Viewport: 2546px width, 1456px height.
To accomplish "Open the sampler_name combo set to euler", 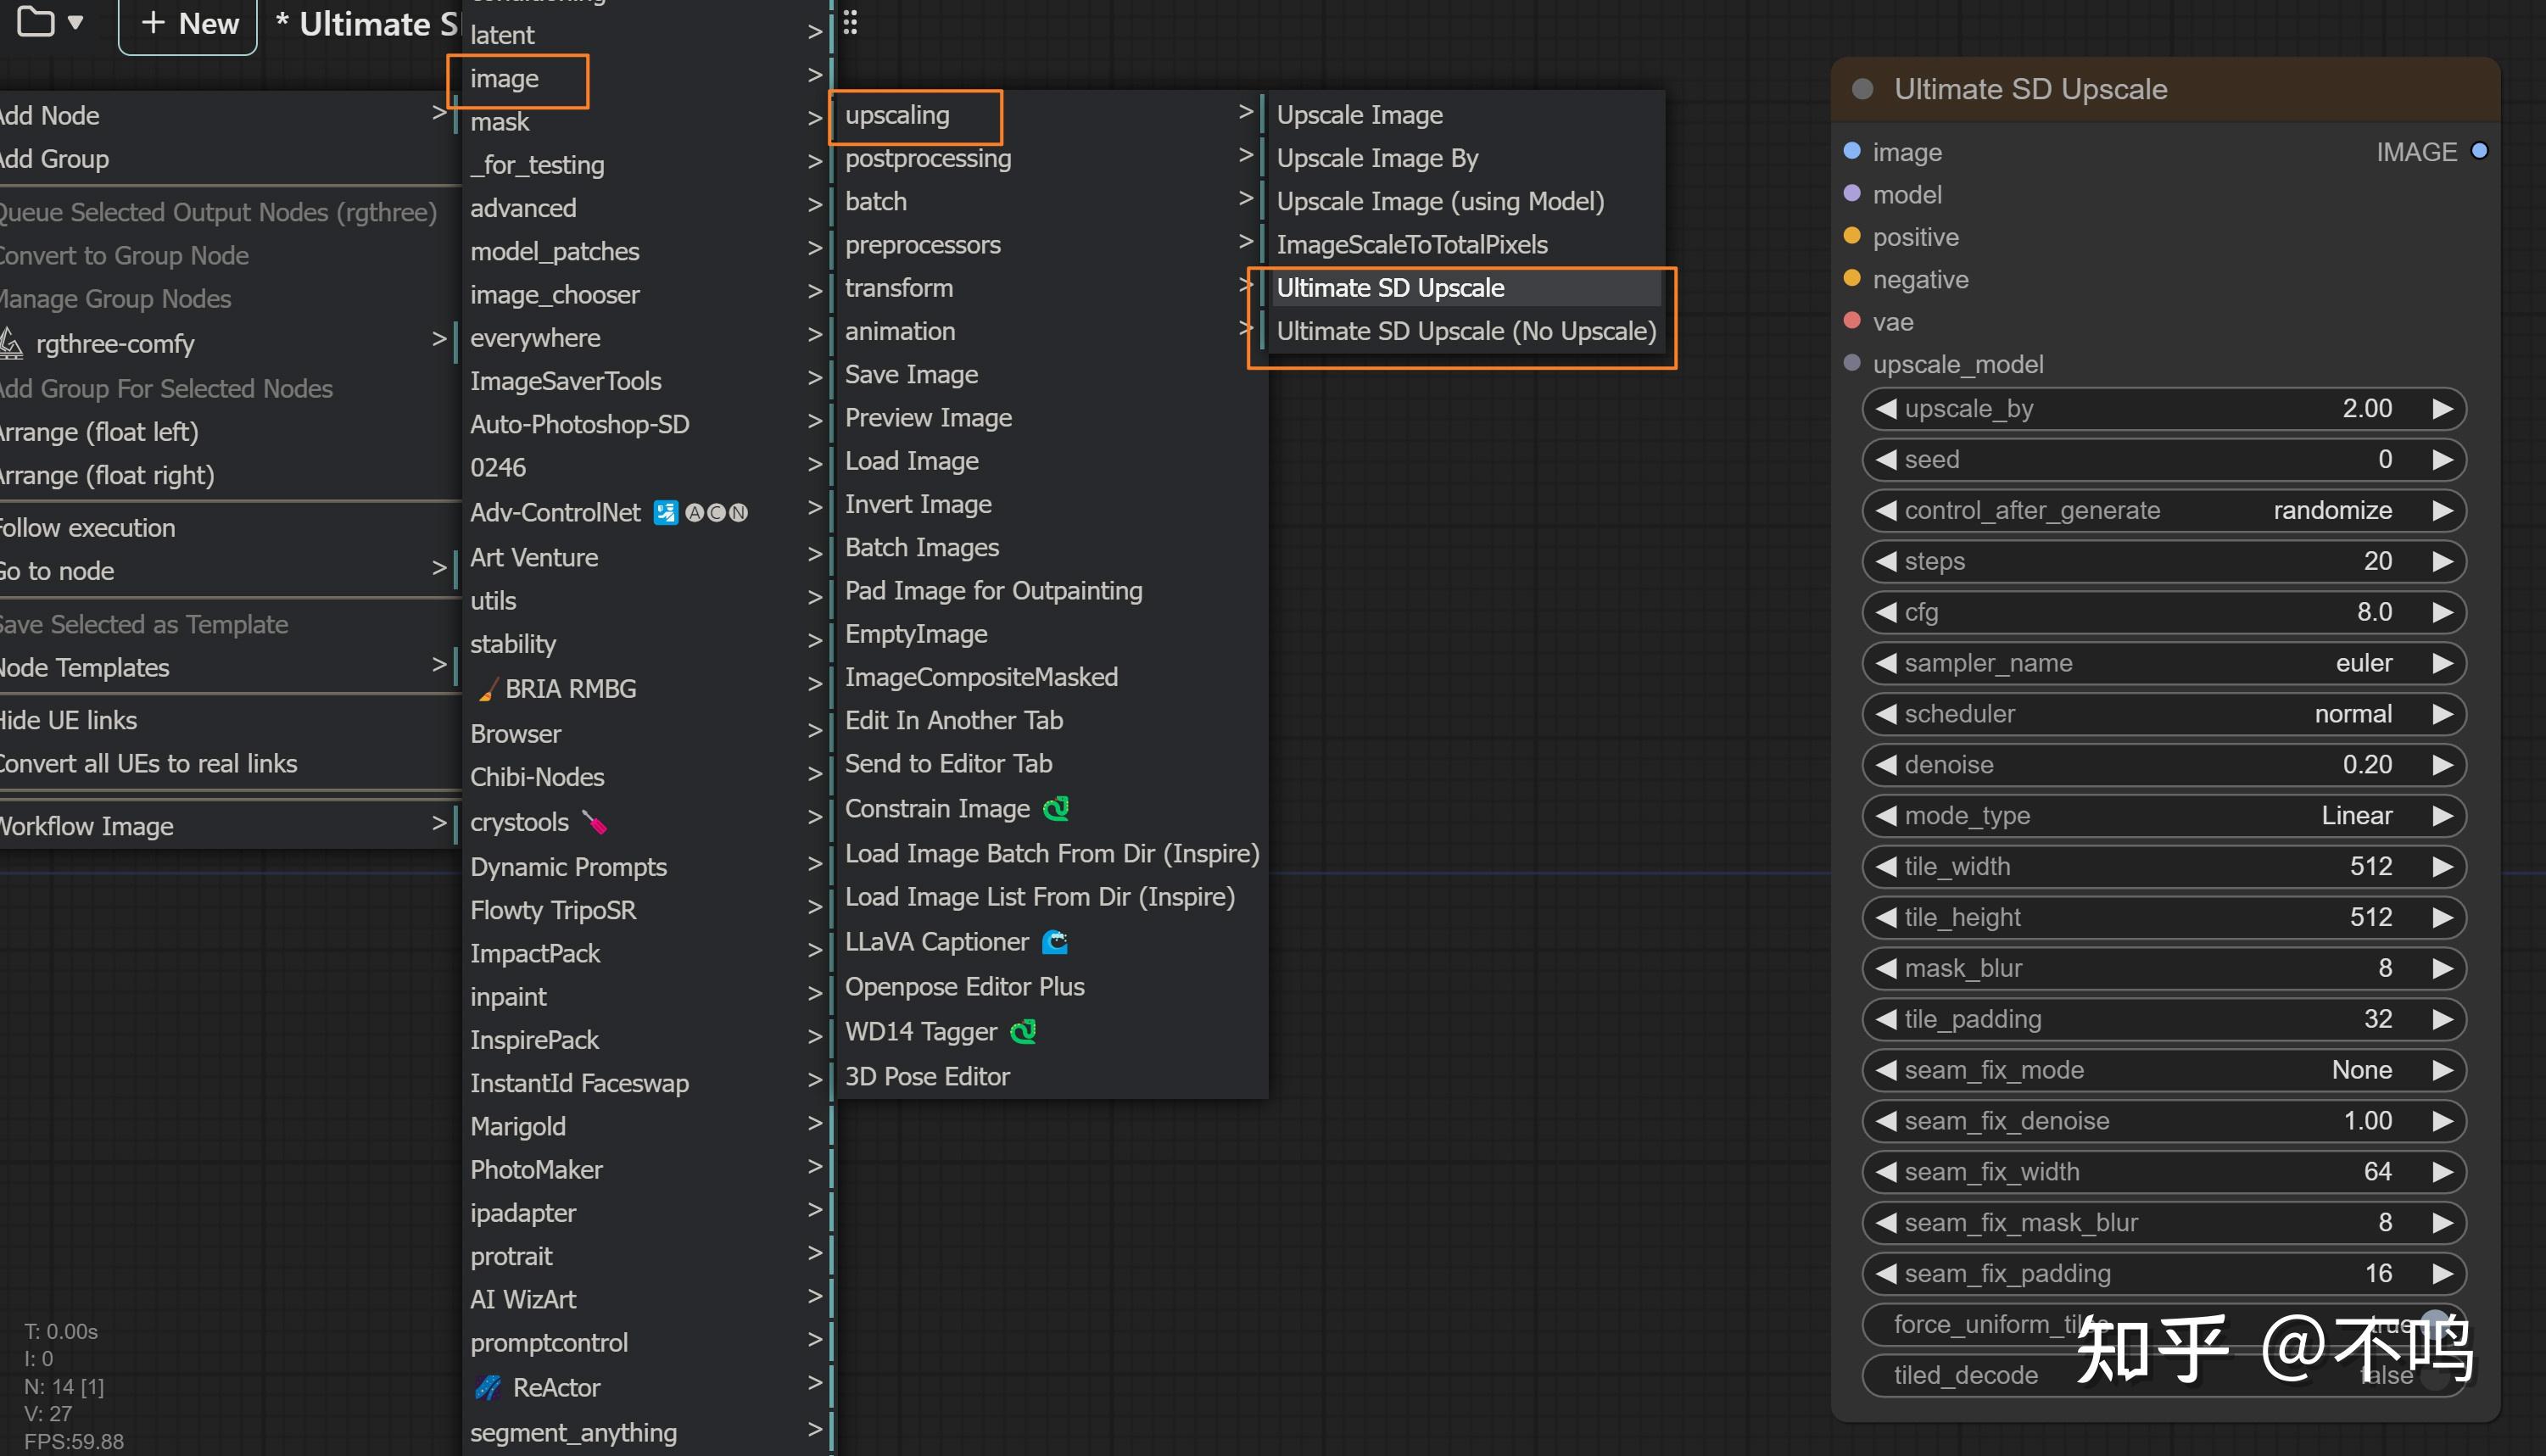I will coord(2164,663).
